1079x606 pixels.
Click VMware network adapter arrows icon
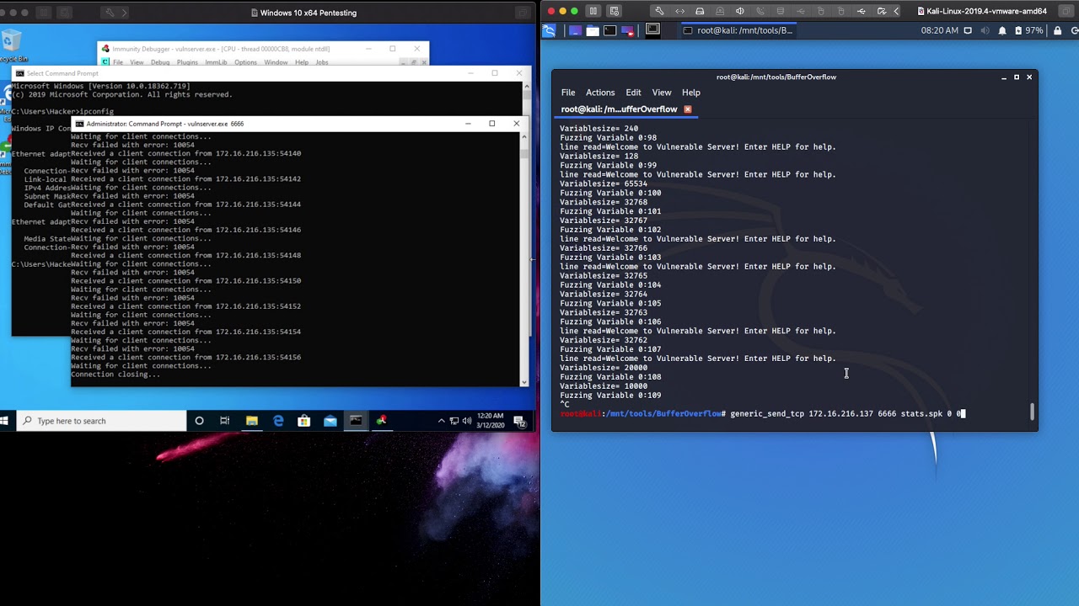[x=679, y=11]
